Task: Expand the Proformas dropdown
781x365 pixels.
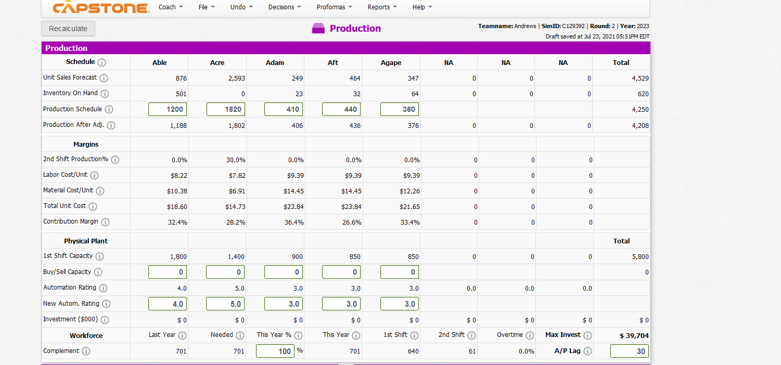Action: pyautogui.click(x=334, y=7)
